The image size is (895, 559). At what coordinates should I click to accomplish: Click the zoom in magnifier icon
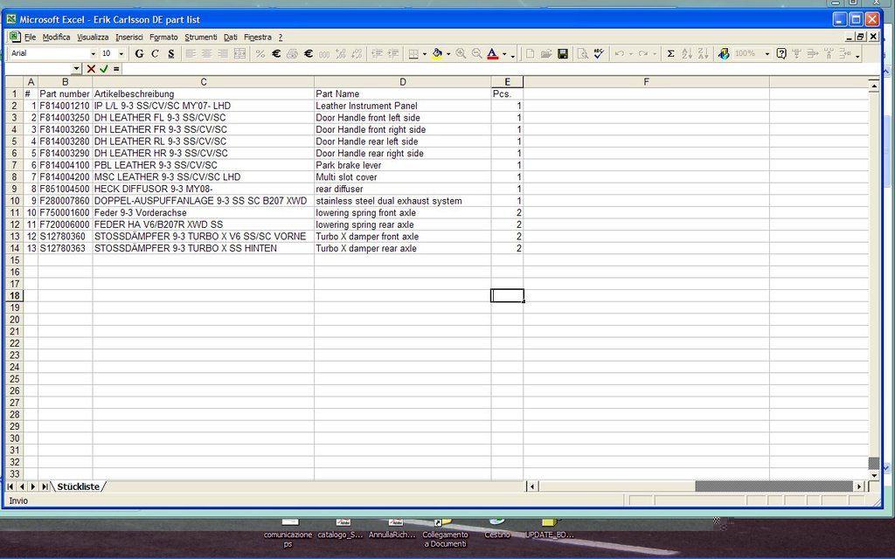click(461, 53)
